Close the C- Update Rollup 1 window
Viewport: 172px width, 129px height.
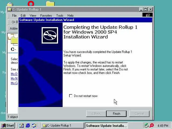point(150,9)
